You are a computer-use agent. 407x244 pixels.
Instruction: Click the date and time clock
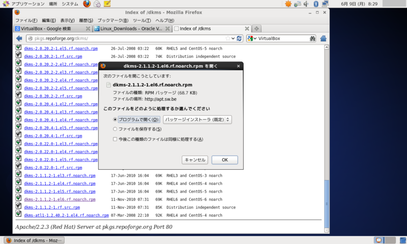(x=359, y=4)
